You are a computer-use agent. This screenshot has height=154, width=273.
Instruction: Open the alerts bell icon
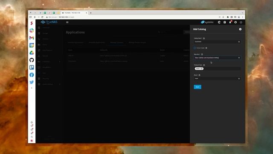pyautogui.click(x=230, y=22)
